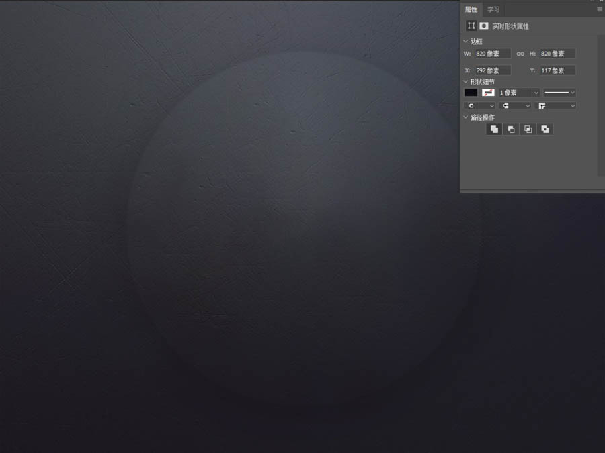
Task: Toggle the width-height link icon
Action: [520, 54]
